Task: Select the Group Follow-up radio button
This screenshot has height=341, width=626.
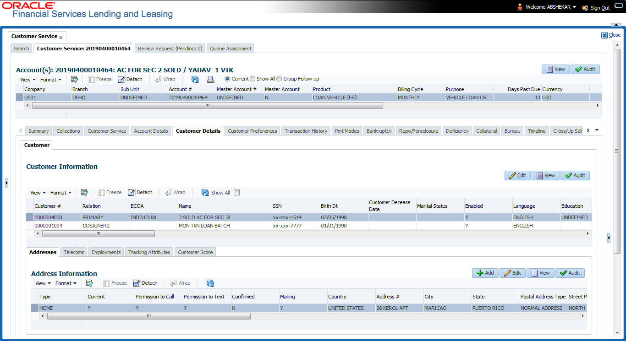Action: tap(279, 79)
